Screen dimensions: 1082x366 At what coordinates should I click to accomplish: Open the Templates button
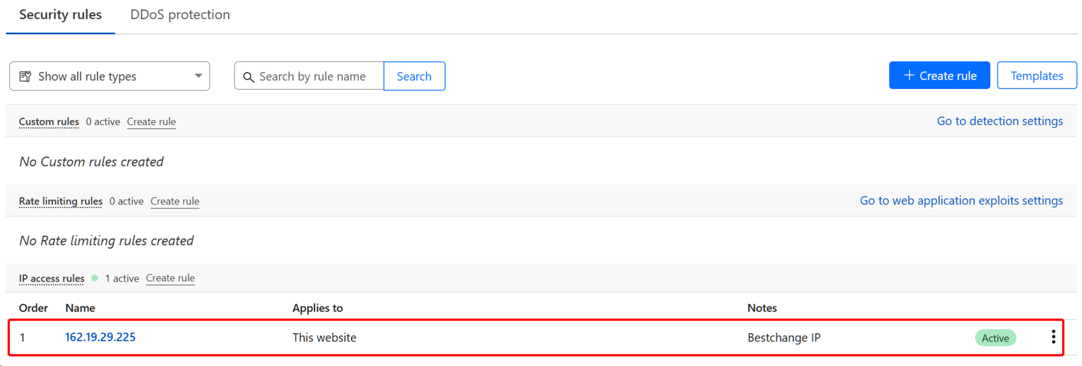(1036, 76)
